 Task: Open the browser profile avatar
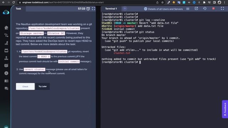(x=219, y=2)
